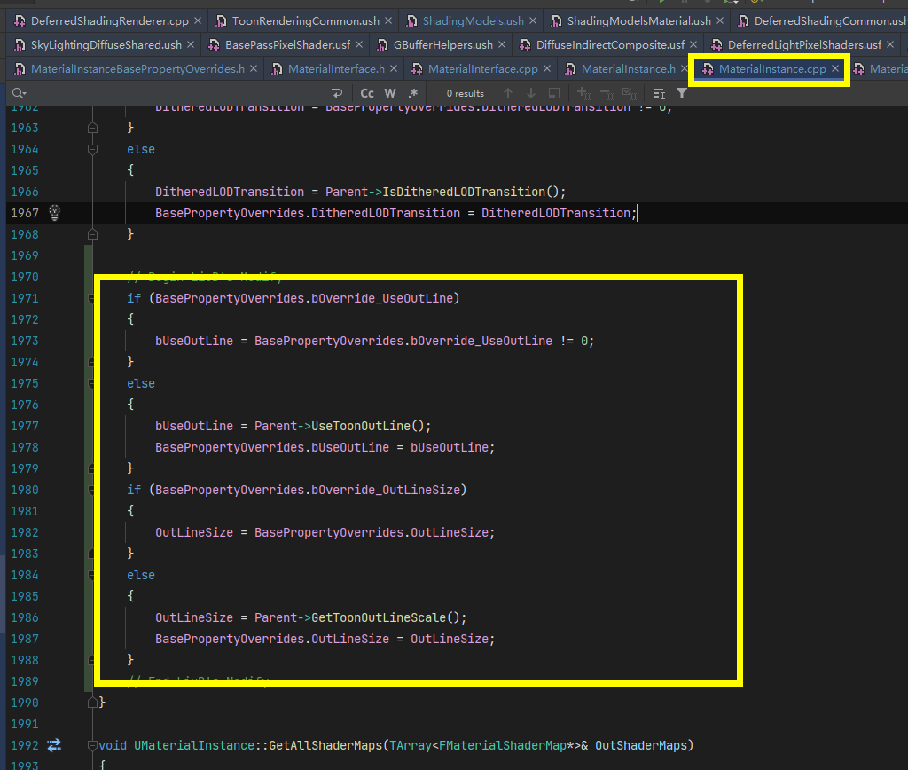Click the remove occurrence minus icon
Screen dimensions: 908x770
coord(605,93)
